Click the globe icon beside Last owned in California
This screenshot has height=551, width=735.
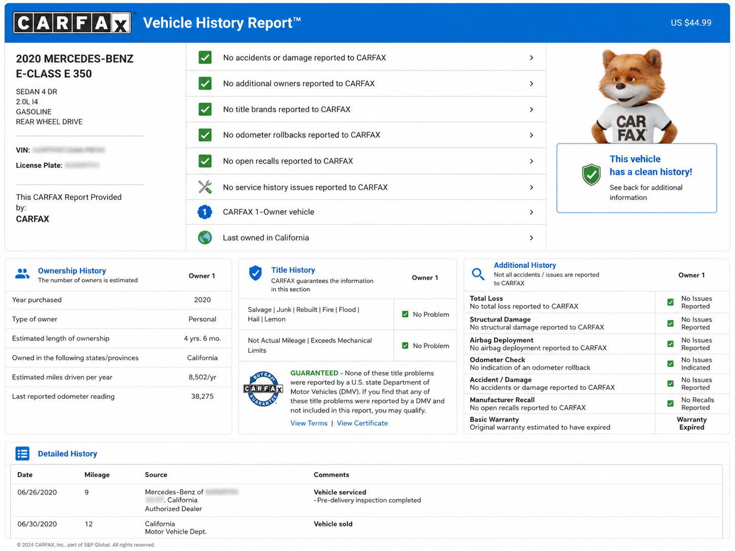(205, 237)
